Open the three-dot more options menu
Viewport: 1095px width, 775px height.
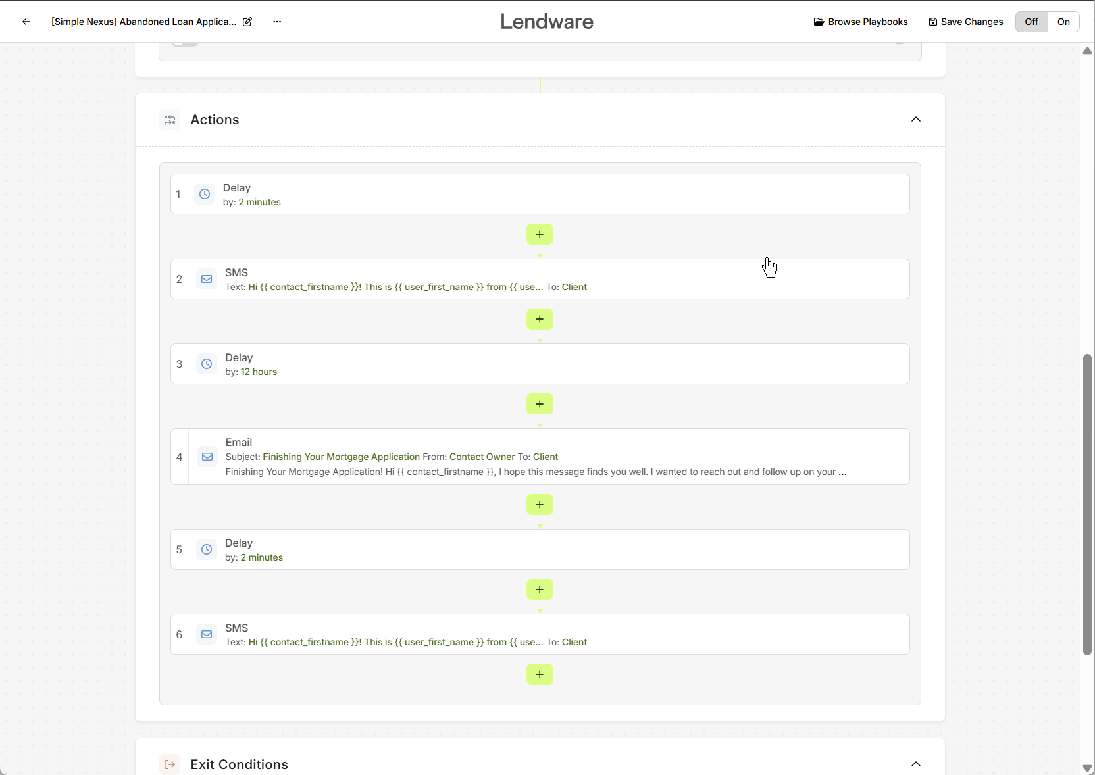[277, 22]
